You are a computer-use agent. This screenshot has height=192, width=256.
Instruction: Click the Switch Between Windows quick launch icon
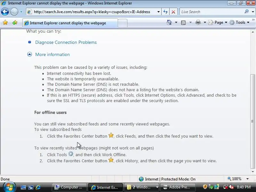31,187
